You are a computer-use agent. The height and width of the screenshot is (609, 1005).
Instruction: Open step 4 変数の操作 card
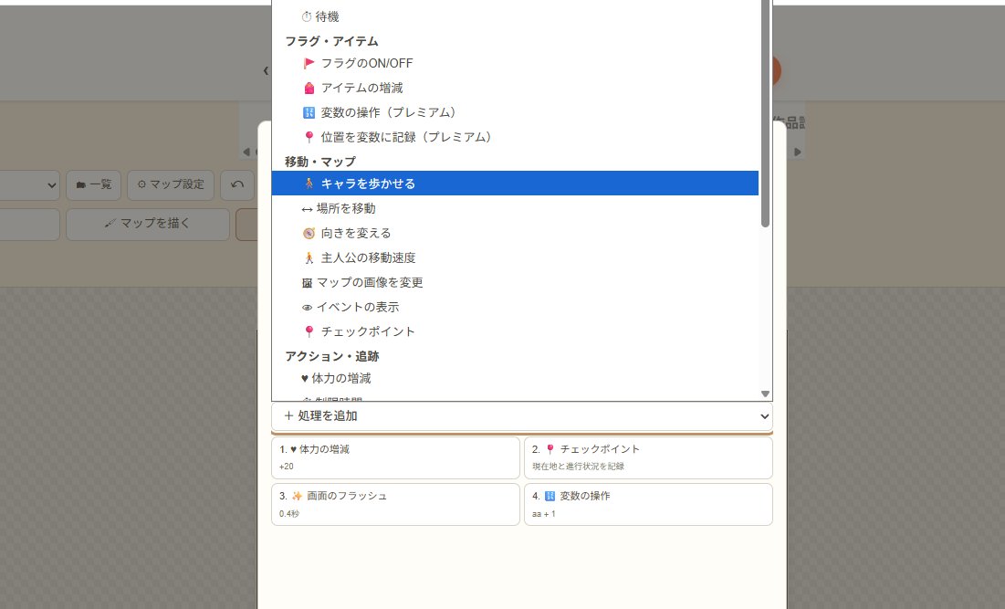(648, 505)
